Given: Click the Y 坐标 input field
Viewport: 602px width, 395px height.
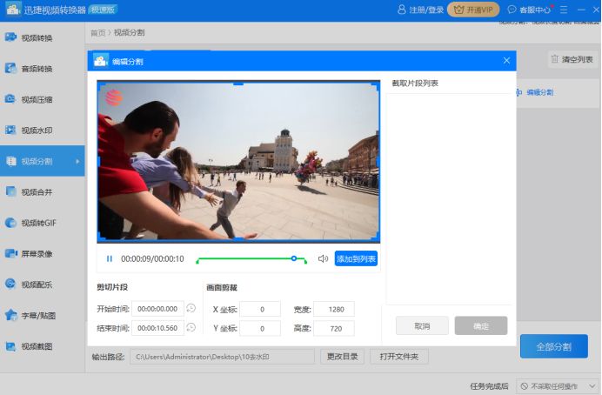Looking at the screenshot, I should 260,329.
